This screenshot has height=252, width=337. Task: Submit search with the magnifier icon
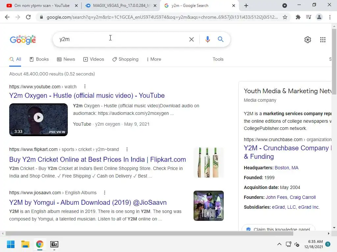(x=220, y=39)
